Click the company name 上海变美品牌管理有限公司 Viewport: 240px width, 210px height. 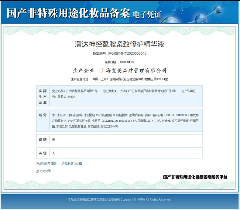[133, 70]
